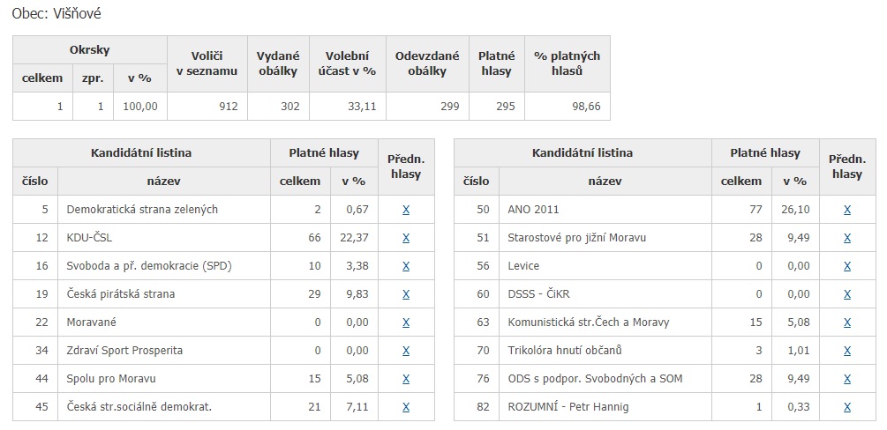Open X link for ODS s podpor. Svobodných

point(846,379)
